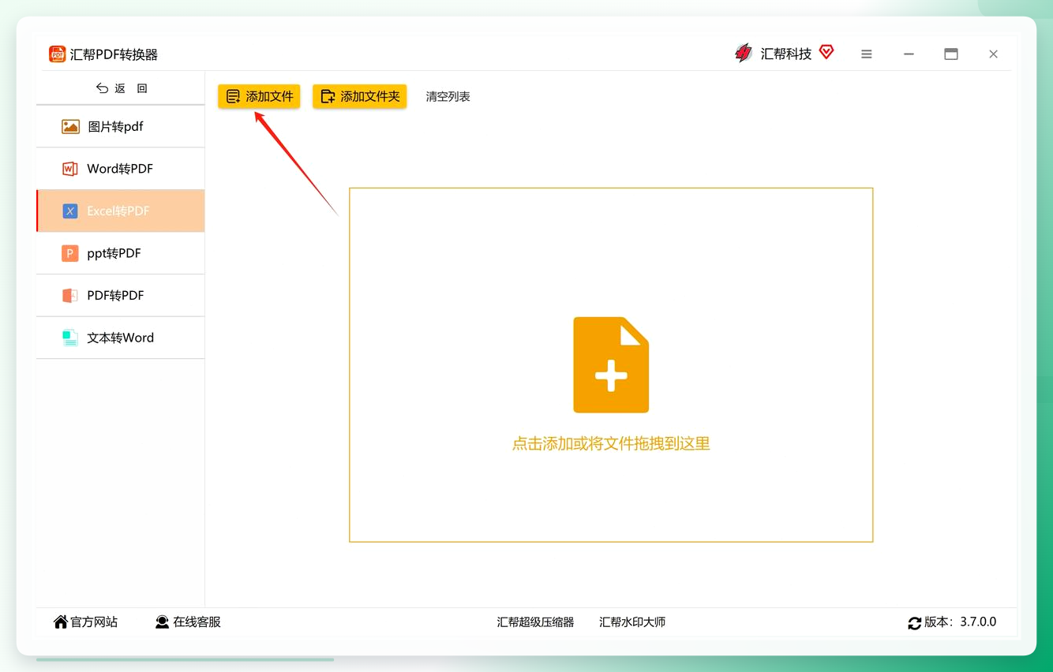This screenshot has height=672, width=1053.
Task: Open 汇帮超级压缩器 link
Action: click(535, 622)
